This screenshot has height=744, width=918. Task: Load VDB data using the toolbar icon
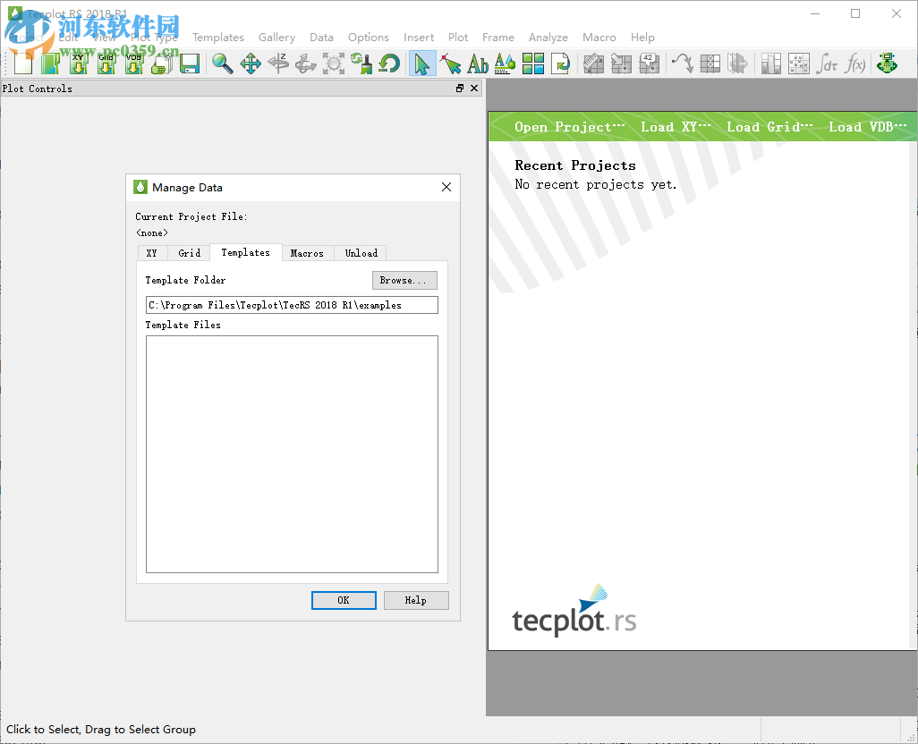pyautogui.click(x=133, y=63)
